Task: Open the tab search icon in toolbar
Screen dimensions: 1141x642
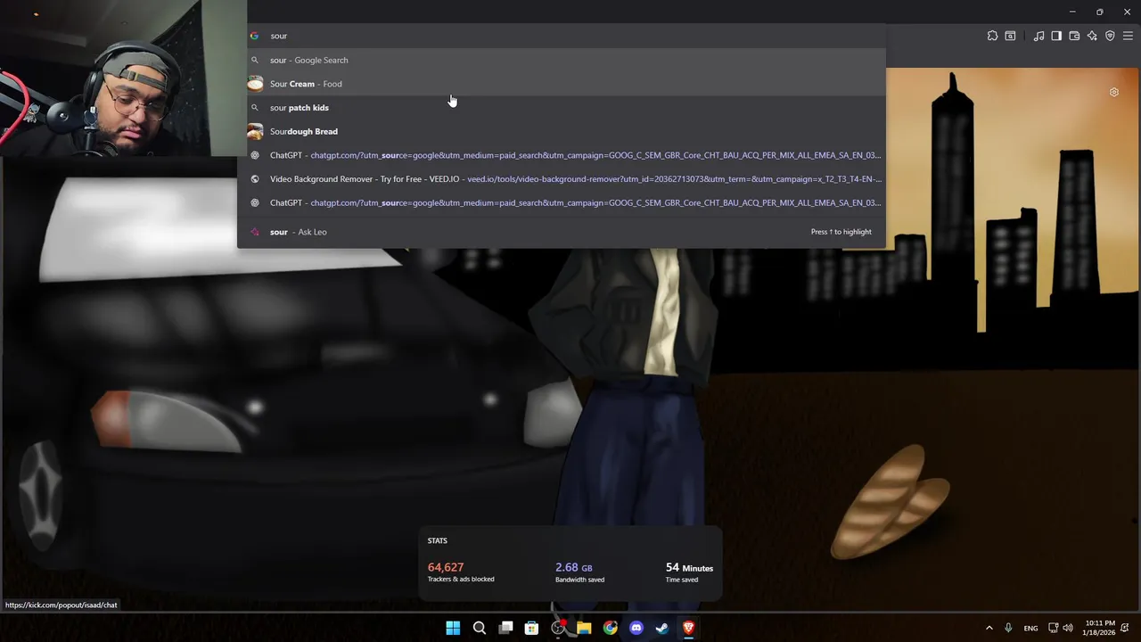Action: point(1010,36)
